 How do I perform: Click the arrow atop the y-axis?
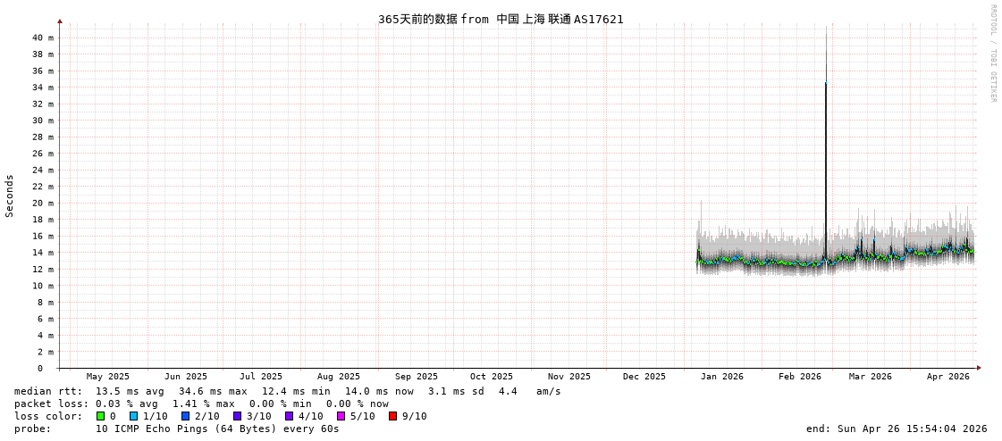tap(60, 21)
